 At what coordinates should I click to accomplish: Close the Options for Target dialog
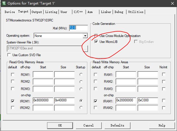click(x=172, y=3)
